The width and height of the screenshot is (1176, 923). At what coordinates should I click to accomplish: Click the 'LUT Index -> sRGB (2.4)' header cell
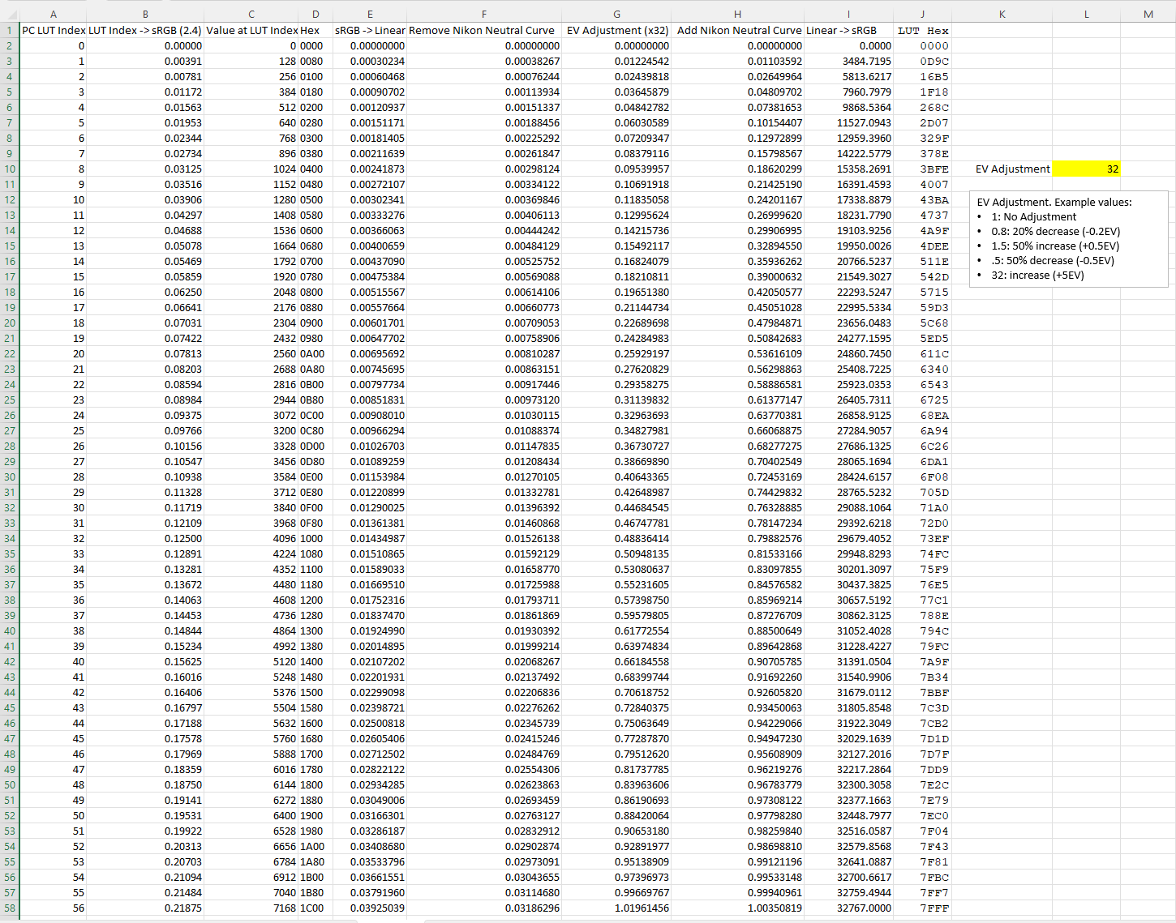tap(145, 30)
